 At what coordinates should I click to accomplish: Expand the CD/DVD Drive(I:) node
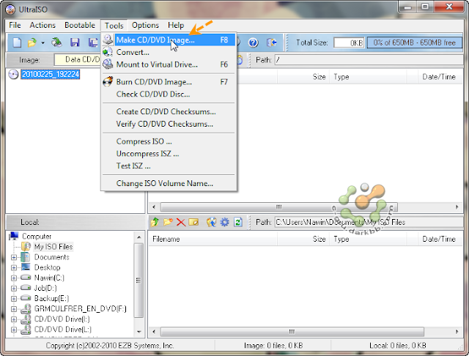click(x=13, y=319)
